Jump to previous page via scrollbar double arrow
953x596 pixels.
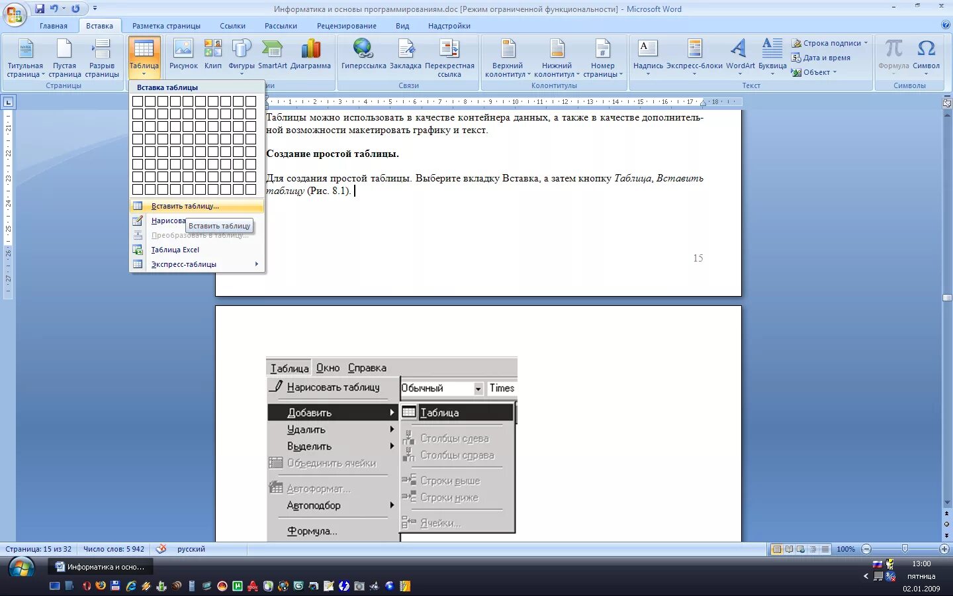click(x=946, y=513)
